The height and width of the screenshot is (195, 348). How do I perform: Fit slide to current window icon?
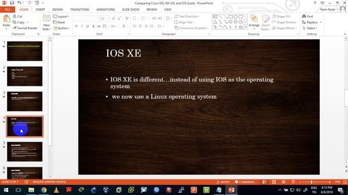tap(345, 182)
